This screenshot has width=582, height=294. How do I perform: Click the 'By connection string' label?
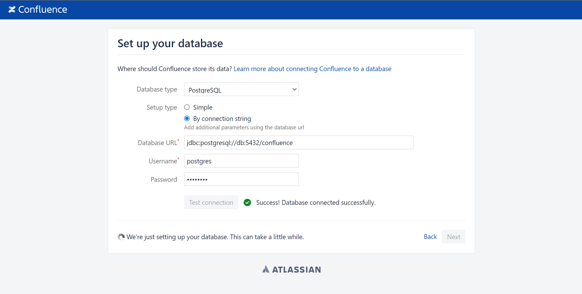[222, 119]
